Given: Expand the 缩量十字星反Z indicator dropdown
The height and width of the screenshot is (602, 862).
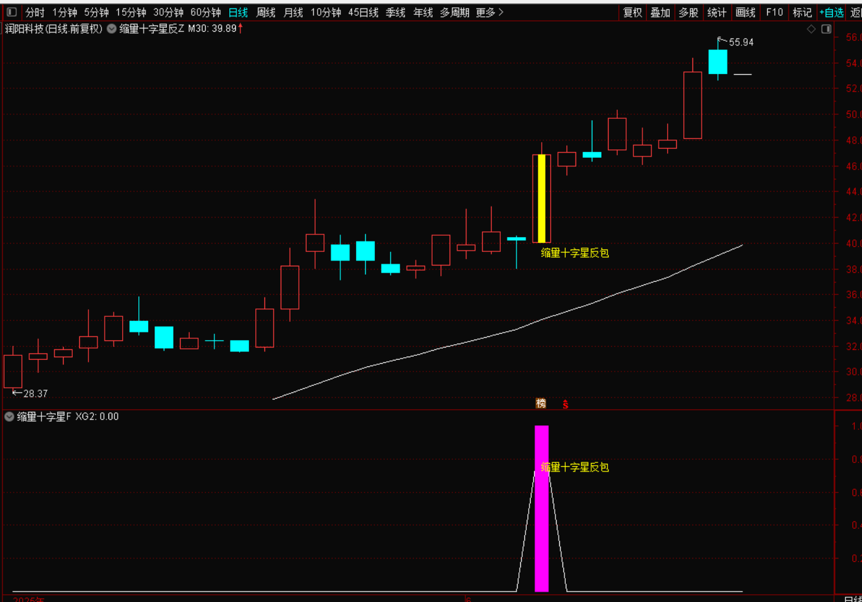Looking at the screenshot, I should tap(112, 29).
